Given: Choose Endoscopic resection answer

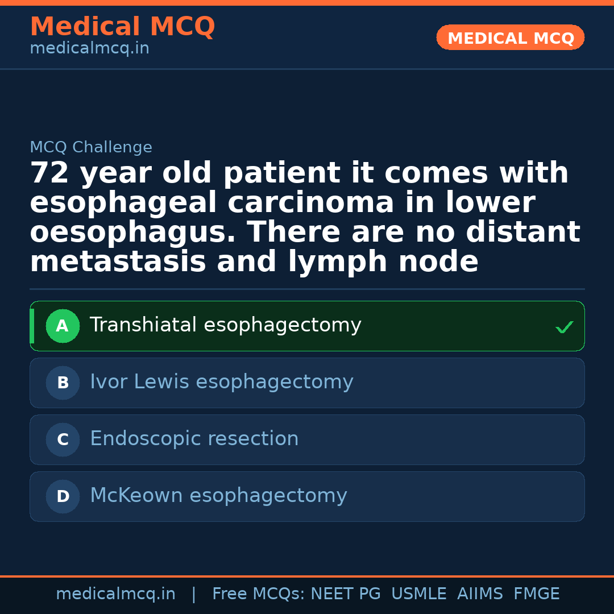Looking at the screenshot, I should pyautogui.click(x=194, y=439).
